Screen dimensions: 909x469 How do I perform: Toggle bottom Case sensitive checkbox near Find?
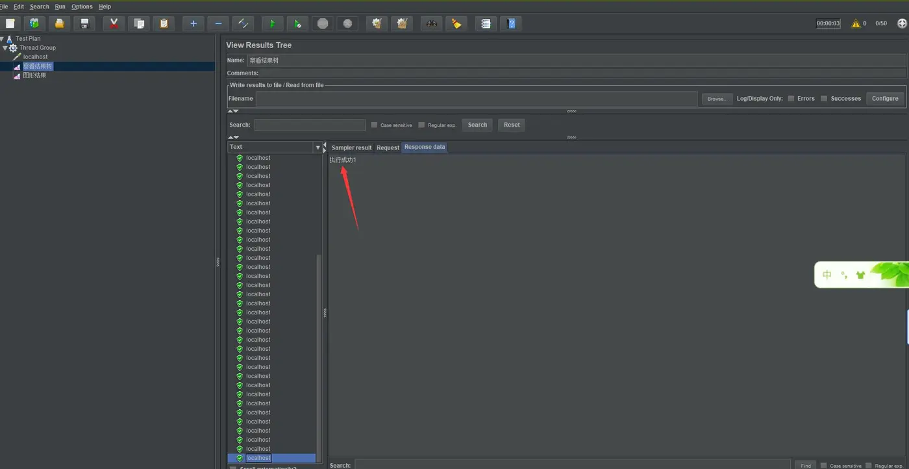pyautogui.click(x=823, y=465)
